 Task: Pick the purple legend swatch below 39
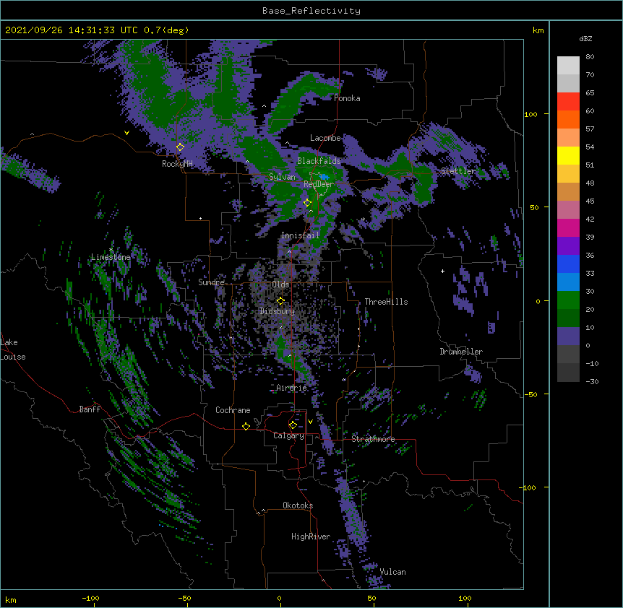click(568, 246)
